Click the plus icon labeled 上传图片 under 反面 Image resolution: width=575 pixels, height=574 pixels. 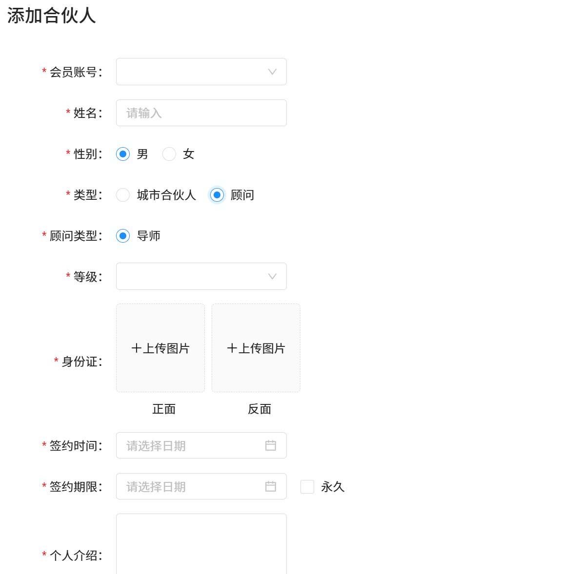click(232, 347)
